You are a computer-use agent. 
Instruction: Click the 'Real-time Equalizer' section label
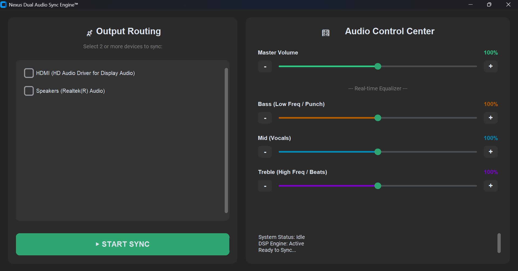point(378,88)
